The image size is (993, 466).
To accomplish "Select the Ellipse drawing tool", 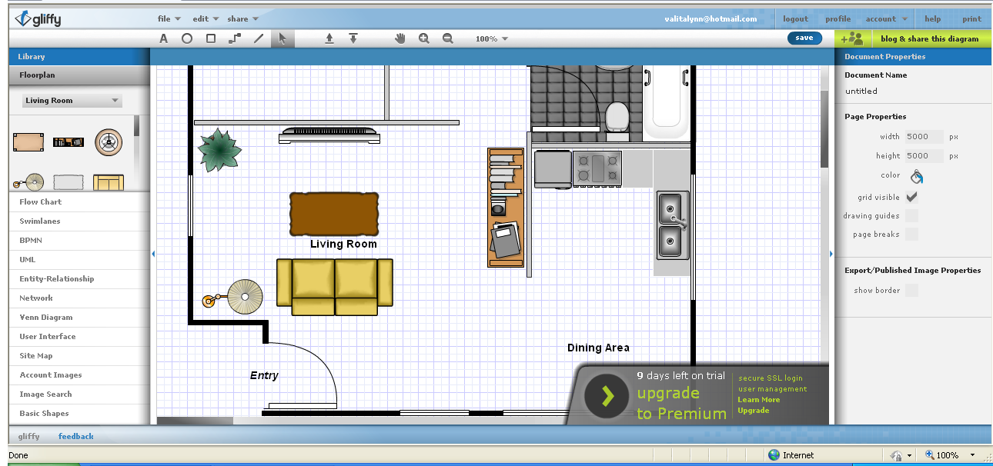I will tap(187, 38).
